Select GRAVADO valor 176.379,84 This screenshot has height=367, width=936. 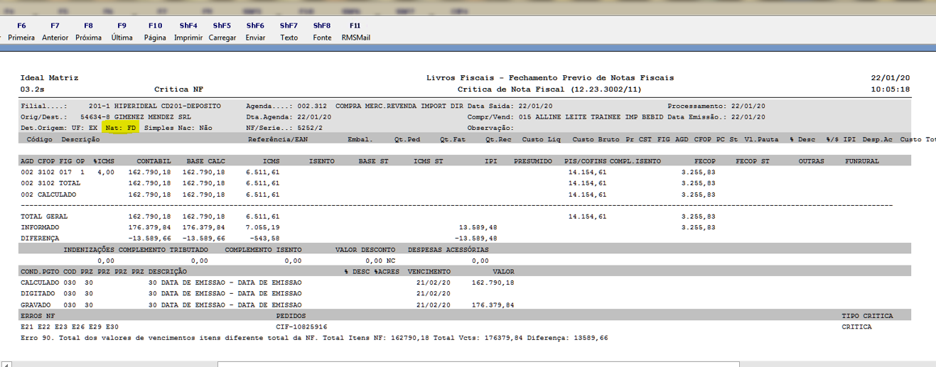pos(493,305)
